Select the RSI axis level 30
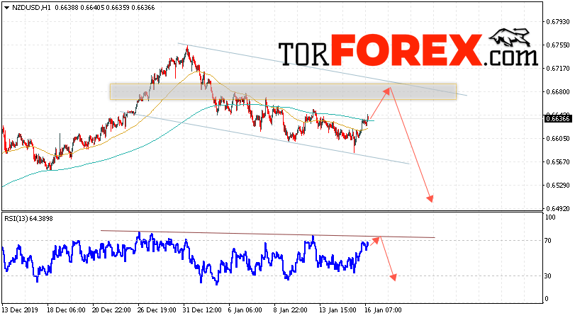This screenshot has width=575, height=318. (548, 276)
